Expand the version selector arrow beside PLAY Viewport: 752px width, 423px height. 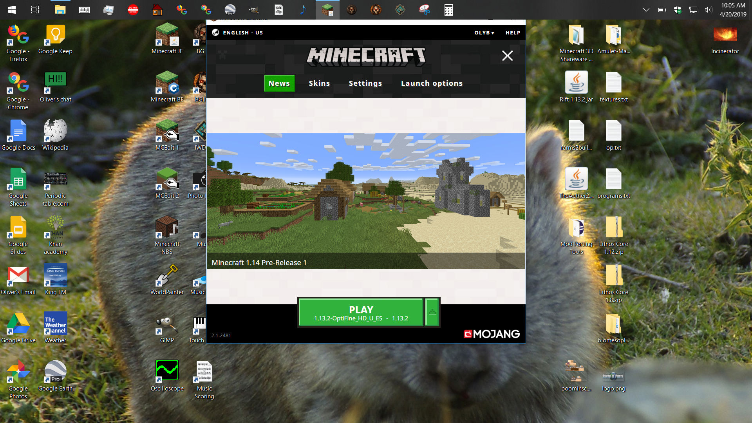tap(432, 313)
